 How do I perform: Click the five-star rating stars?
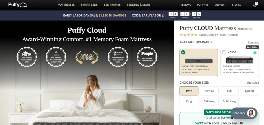(x=188, y=35)
